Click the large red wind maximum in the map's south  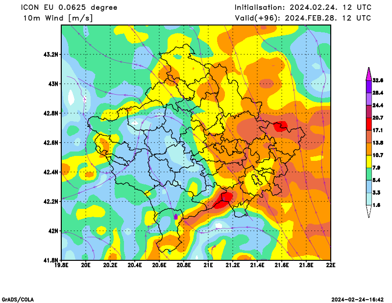pos(223,200)
